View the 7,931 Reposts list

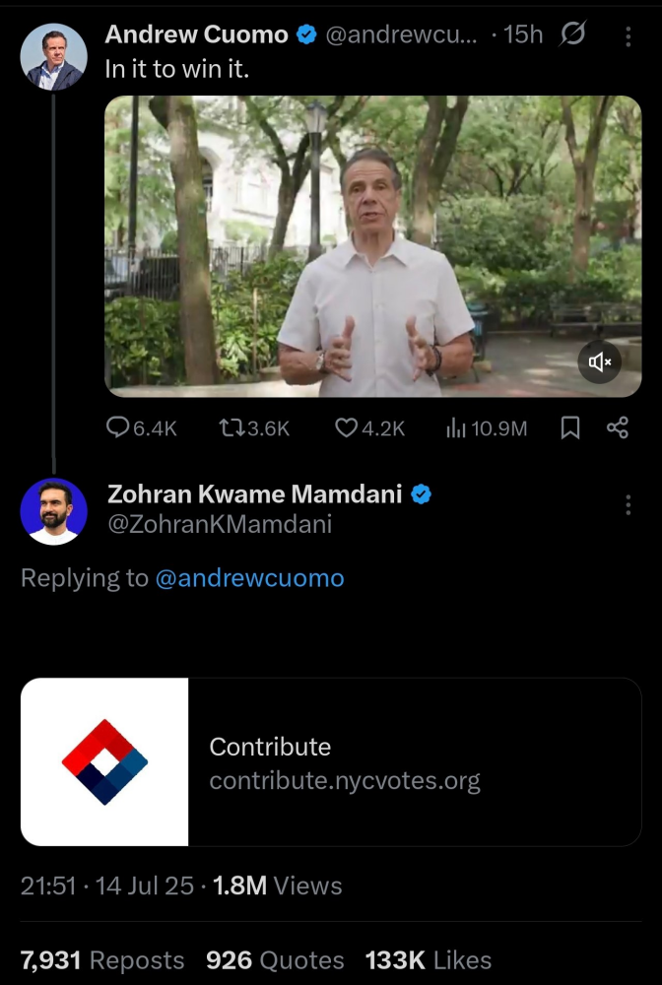(102, 960)
